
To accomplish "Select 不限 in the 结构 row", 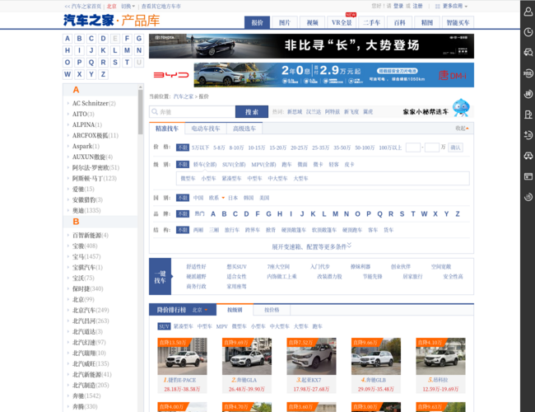I will coord(183,230).
